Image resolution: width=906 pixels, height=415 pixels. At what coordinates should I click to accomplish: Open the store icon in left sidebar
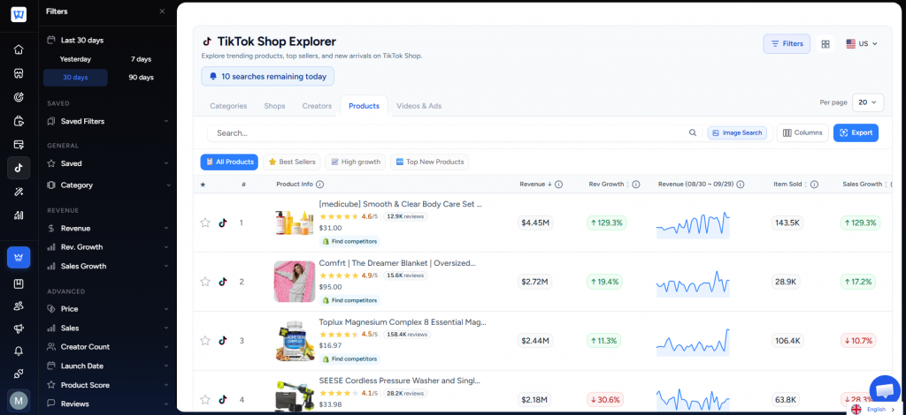[x=19, y=73]
